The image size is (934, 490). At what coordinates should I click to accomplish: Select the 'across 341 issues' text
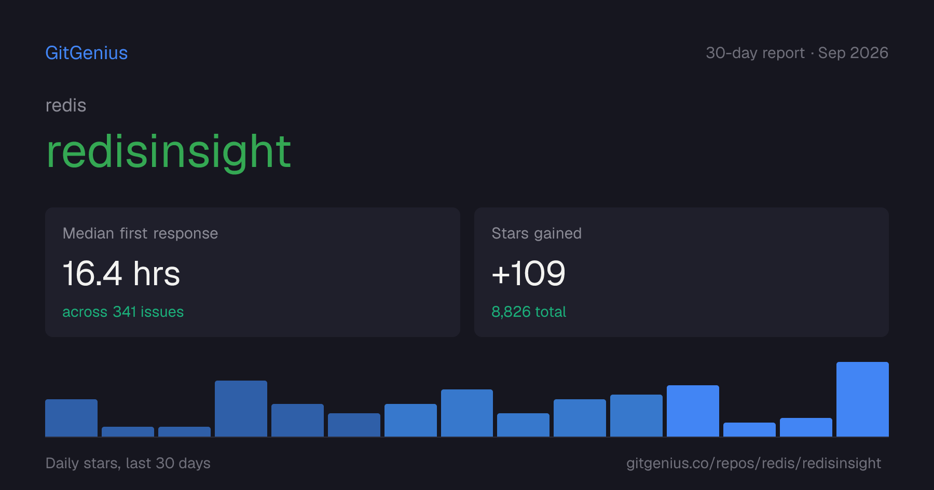[123, 312]
